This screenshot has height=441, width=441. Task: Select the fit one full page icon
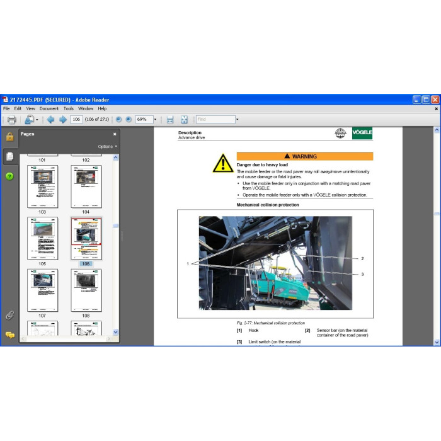point(184,120)
